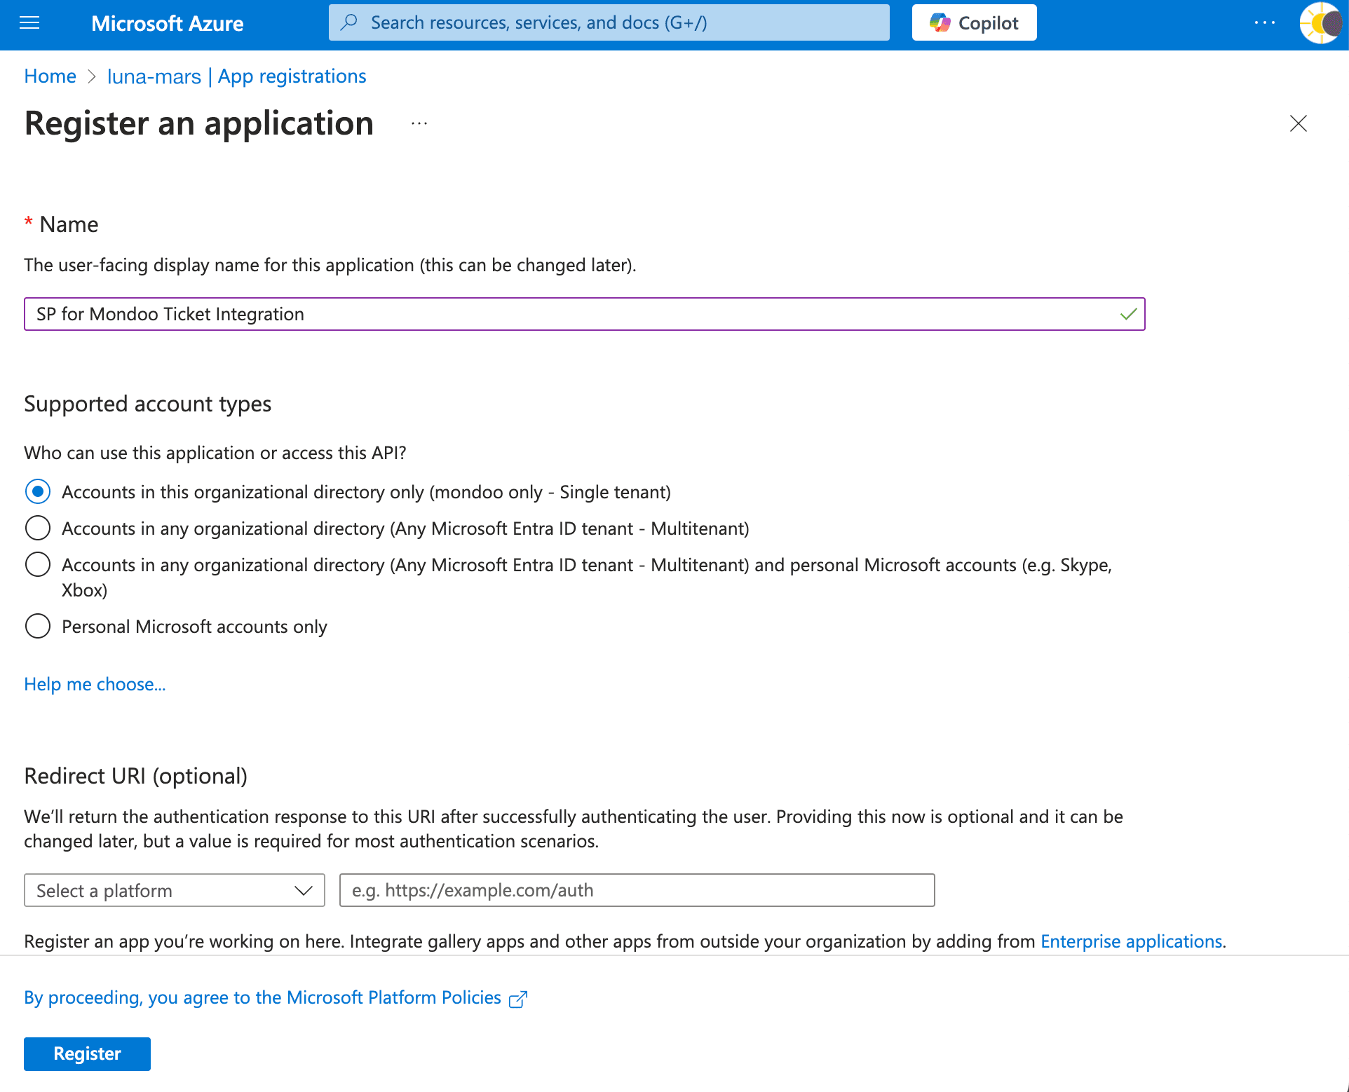This screenshot has width=1349, height=1092.
Task: Open Copilot
Action: (973, 22)
